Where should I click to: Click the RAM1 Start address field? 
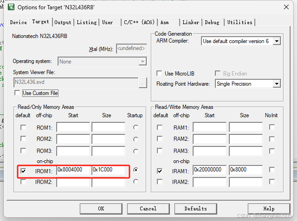coord(210,127)
